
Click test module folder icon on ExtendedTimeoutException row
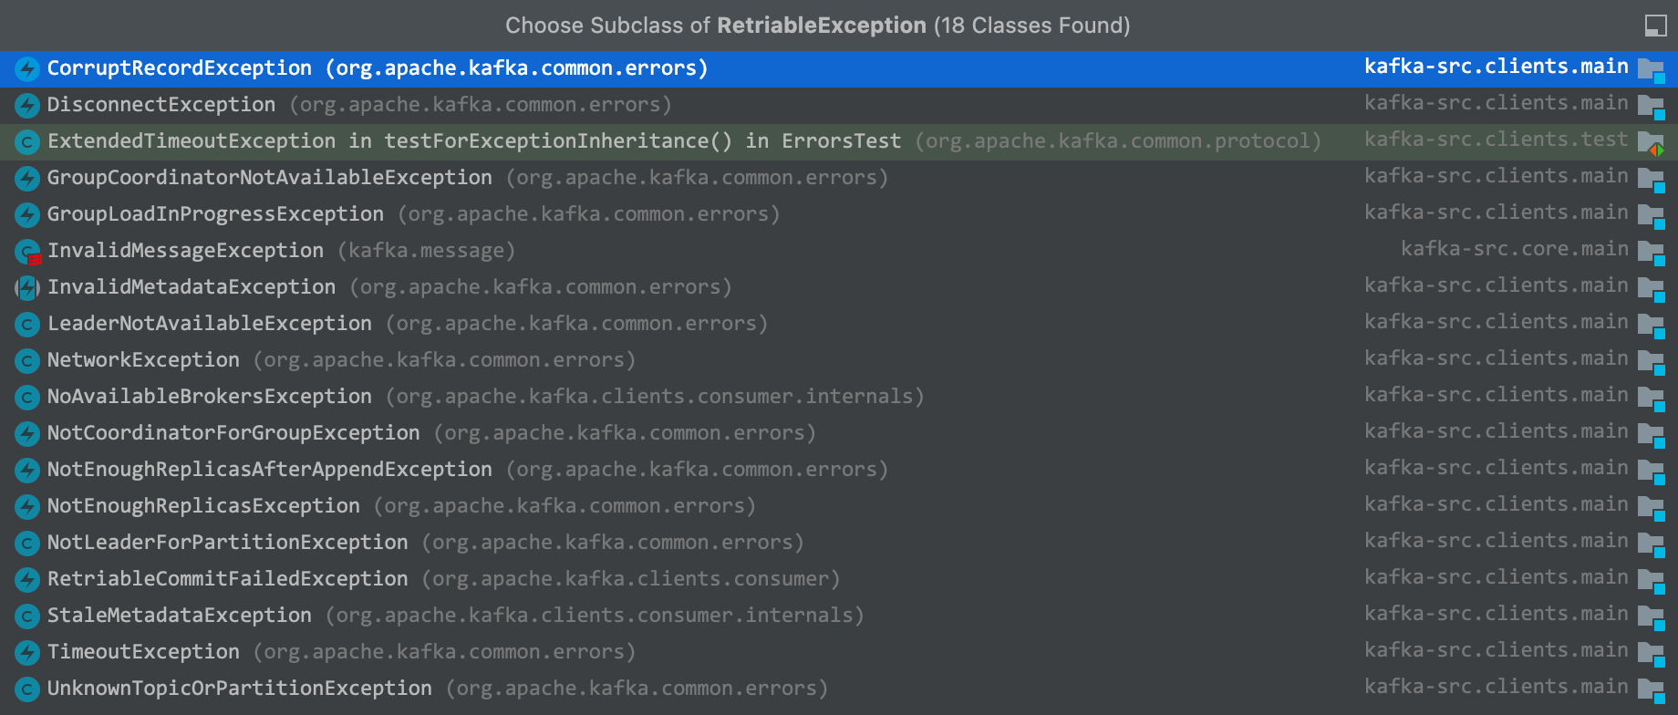click(1652, 142)
